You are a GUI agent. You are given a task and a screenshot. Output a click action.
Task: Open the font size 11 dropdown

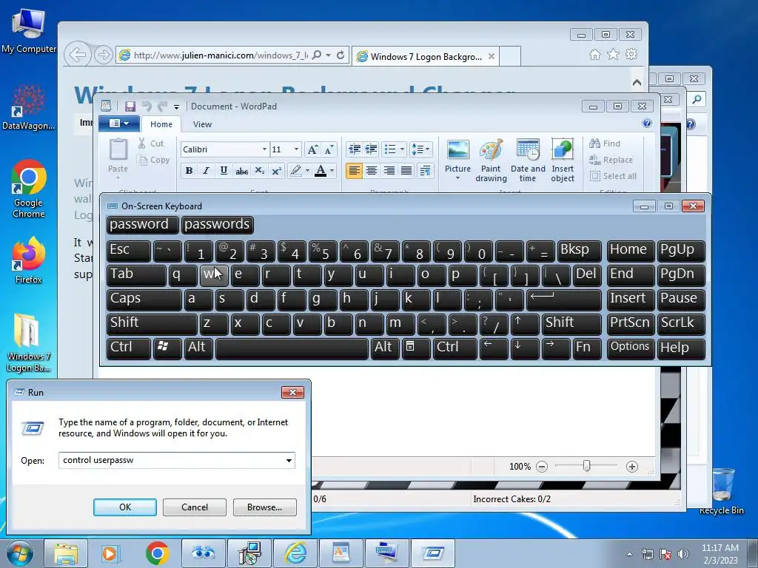coord(296,149)
